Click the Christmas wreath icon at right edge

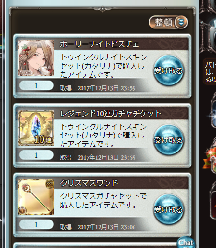tap(210, 158)
